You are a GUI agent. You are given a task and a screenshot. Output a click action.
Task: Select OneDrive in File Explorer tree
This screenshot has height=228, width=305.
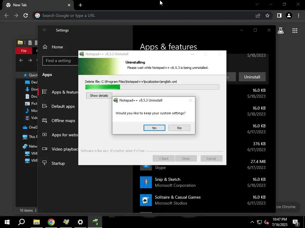(30, 127)
